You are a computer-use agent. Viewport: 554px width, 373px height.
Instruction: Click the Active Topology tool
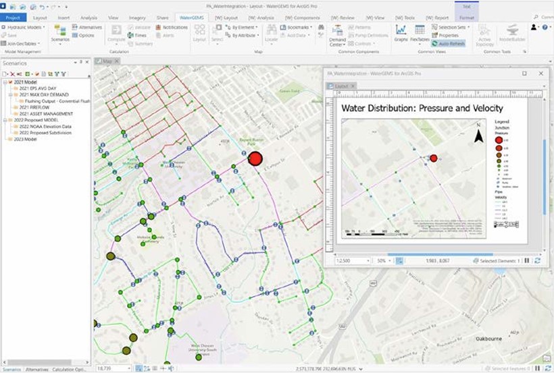pyautogui.click(x=484, y=35)
